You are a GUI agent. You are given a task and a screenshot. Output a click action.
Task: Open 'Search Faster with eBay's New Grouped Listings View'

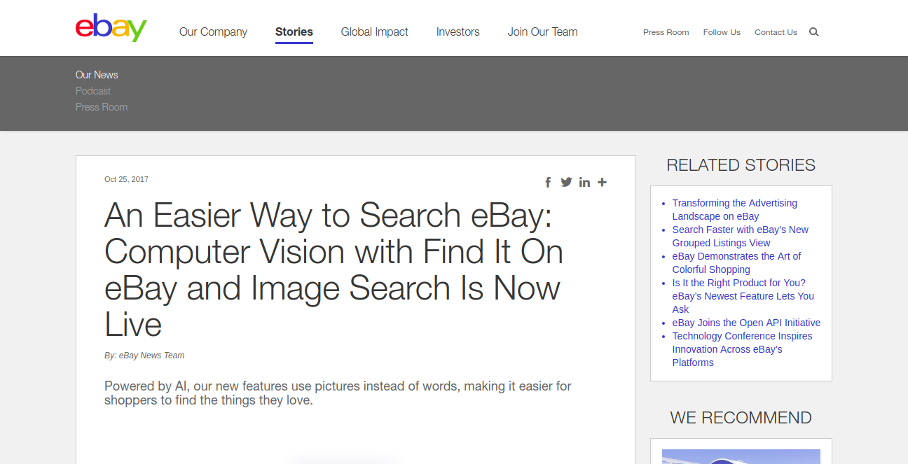pyautogui.click(x=741, y=236)
